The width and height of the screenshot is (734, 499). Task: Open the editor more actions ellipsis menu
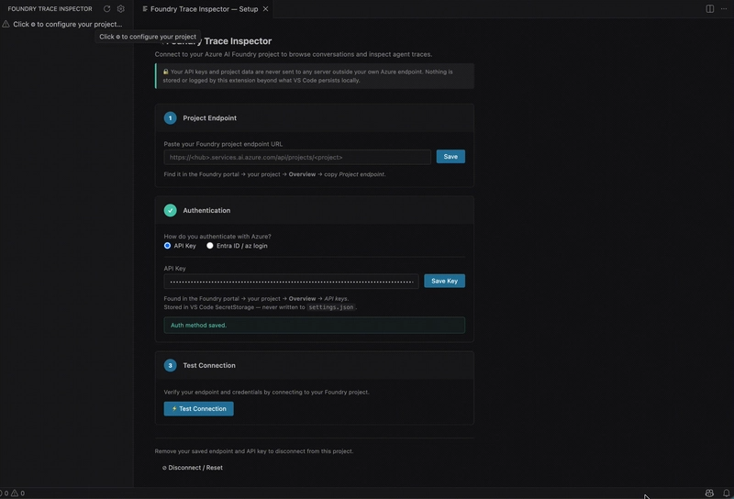click(724, 9)
